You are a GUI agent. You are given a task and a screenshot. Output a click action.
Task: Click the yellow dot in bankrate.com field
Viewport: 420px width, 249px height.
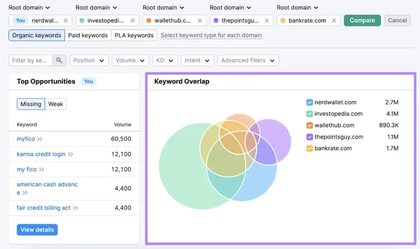pos(283,21)
